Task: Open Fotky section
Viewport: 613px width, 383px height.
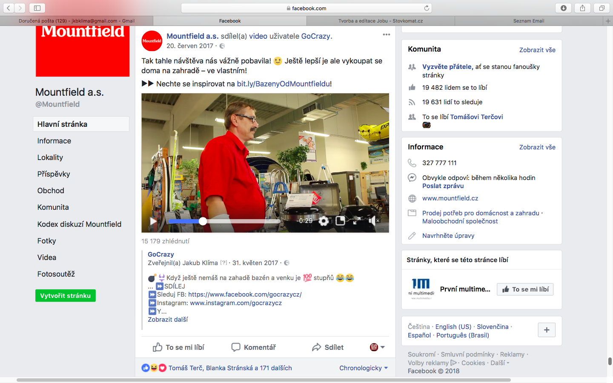Action: 47,241
